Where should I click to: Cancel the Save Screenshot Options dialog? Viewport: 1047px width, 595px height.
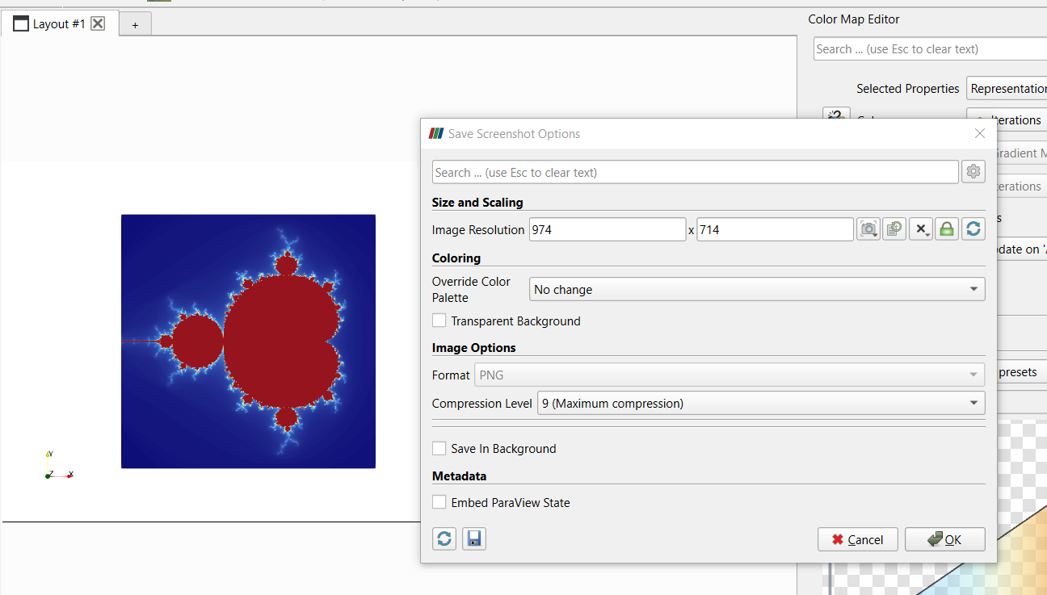[857, 539]
